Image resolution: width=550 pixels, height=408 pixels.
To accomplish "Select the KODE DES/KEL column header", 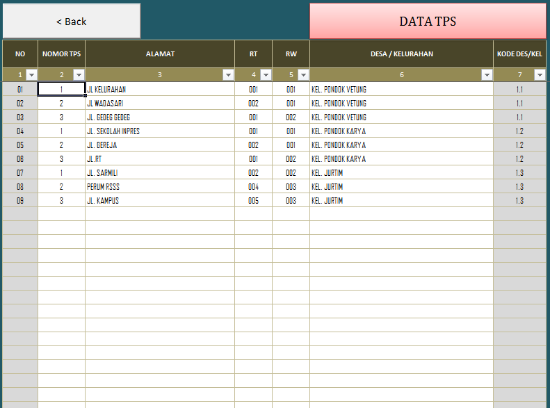I will pos(519,54).
